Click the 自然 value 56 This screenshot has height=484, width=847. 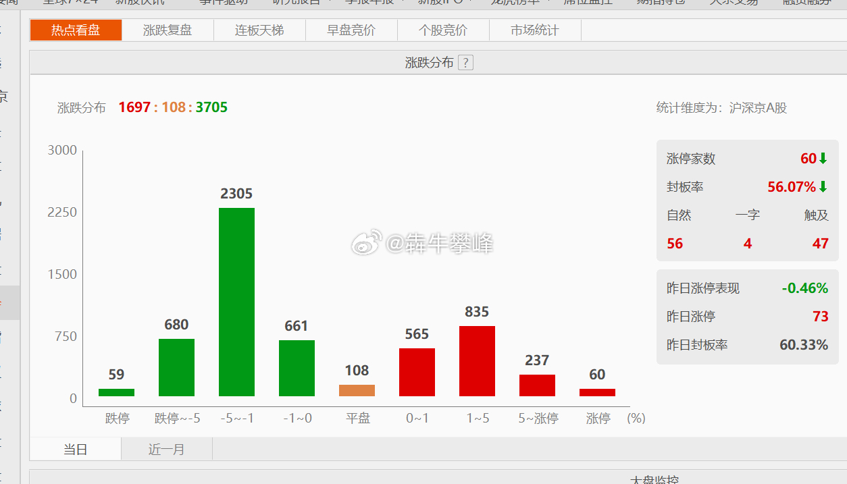click(x=675, y=244)
